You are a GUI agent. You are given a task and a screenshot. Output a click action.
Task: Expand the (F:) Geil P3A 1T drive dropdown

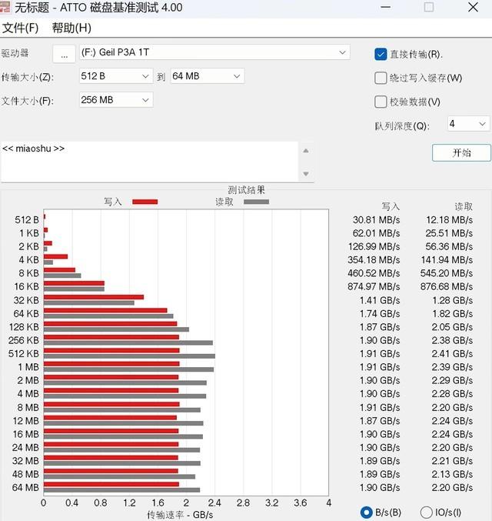coord(214,52)
